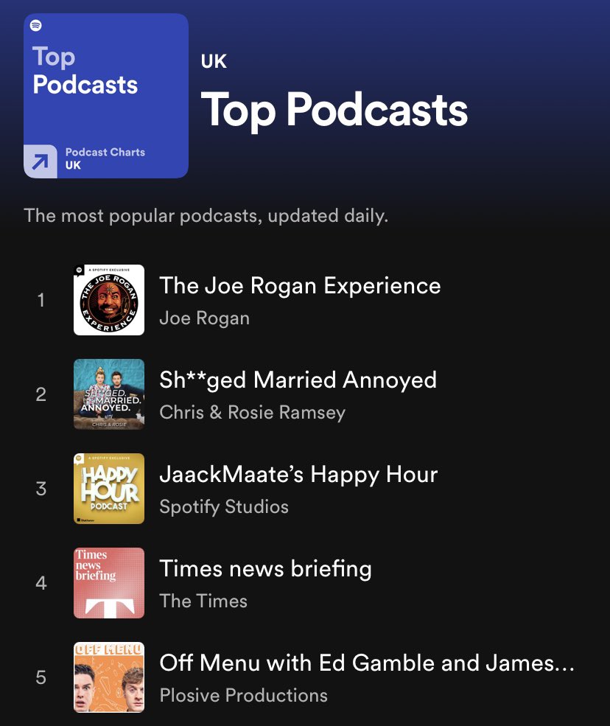Viewport: 610px width, 726px height.
Task: Click the Joe Rogan publisher name
Action: [205, 318]
